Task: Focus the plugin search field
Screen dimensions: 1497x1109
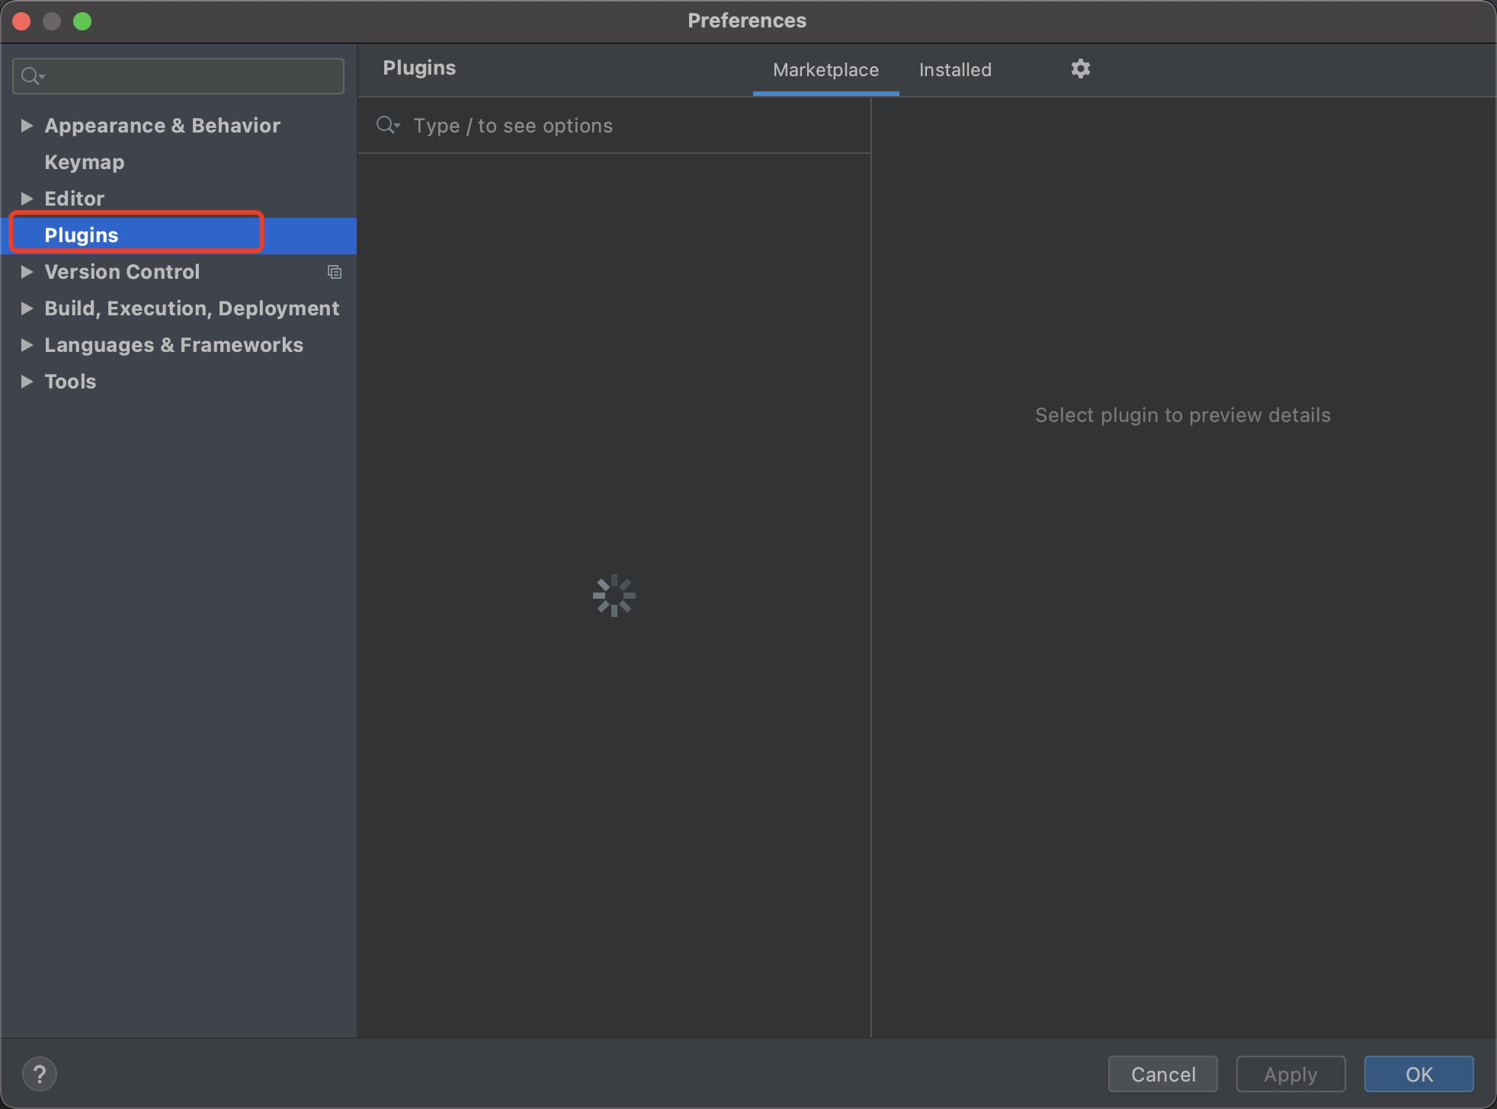Action: (625, 126)
